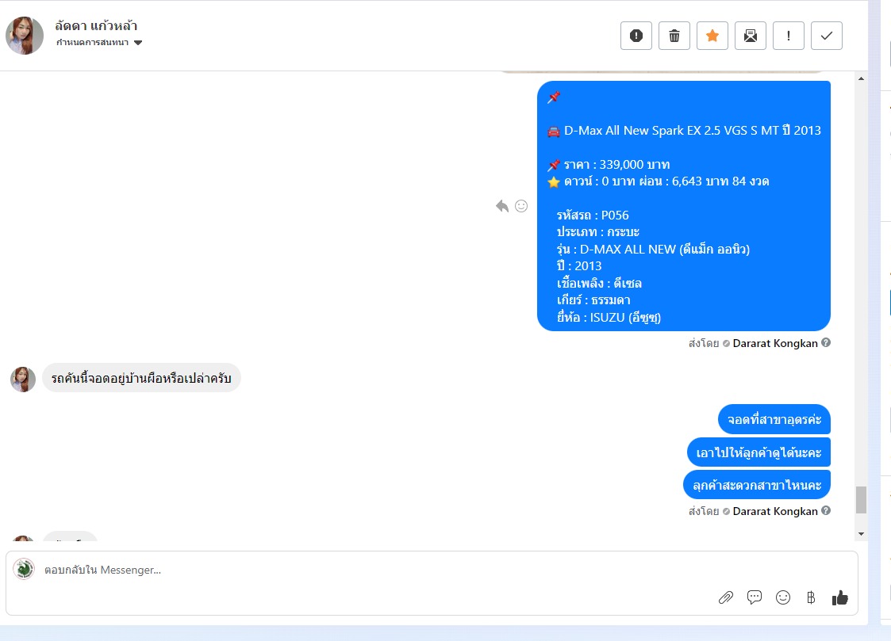Mark conversation as spam with exclamation circle icon

tap(636, 36)
